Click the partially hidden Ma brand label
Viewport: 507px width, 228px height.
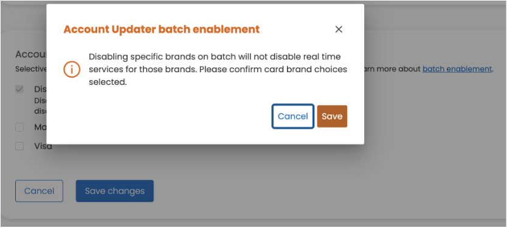click(40, 127)
